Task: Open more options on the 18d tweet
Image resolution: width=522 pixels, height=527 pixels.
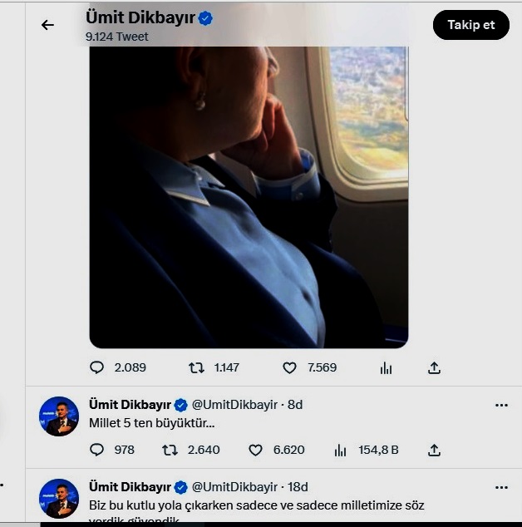Action: point(501,487)
